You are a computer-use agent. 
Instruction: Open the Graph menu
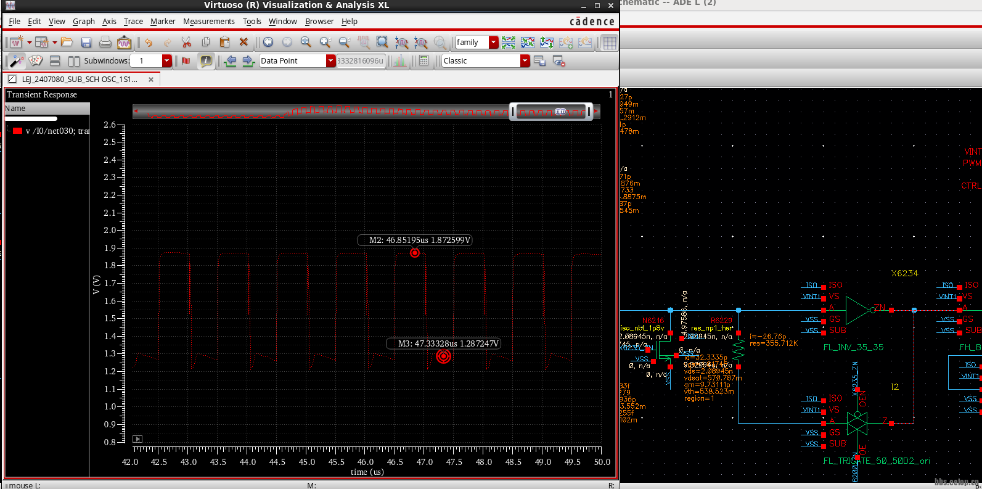tap(84, 21)
